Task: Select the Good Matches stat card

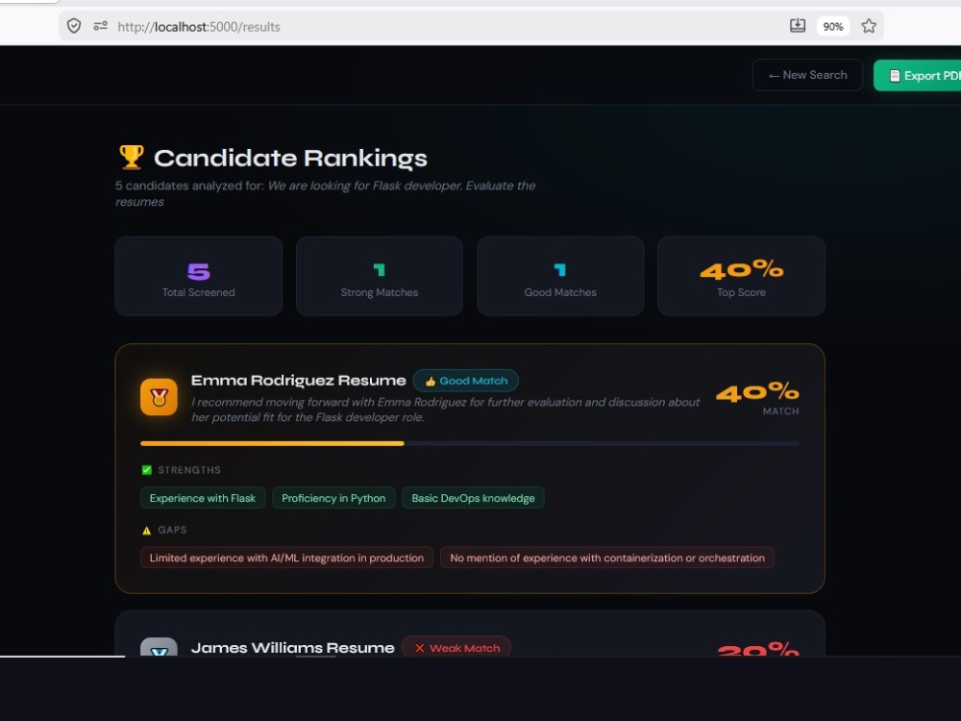Action: click(560, 276)
